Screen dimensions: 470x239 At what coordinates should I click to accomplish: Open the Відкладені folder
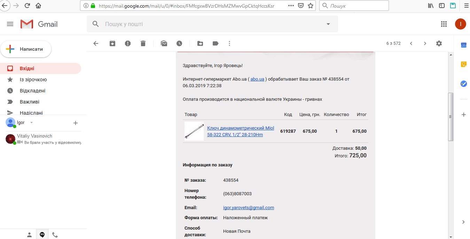tap(40, 91)
